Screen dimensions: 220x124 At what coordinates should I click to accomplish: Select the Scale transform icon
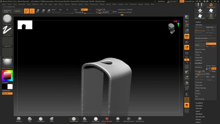pos(43,11)
